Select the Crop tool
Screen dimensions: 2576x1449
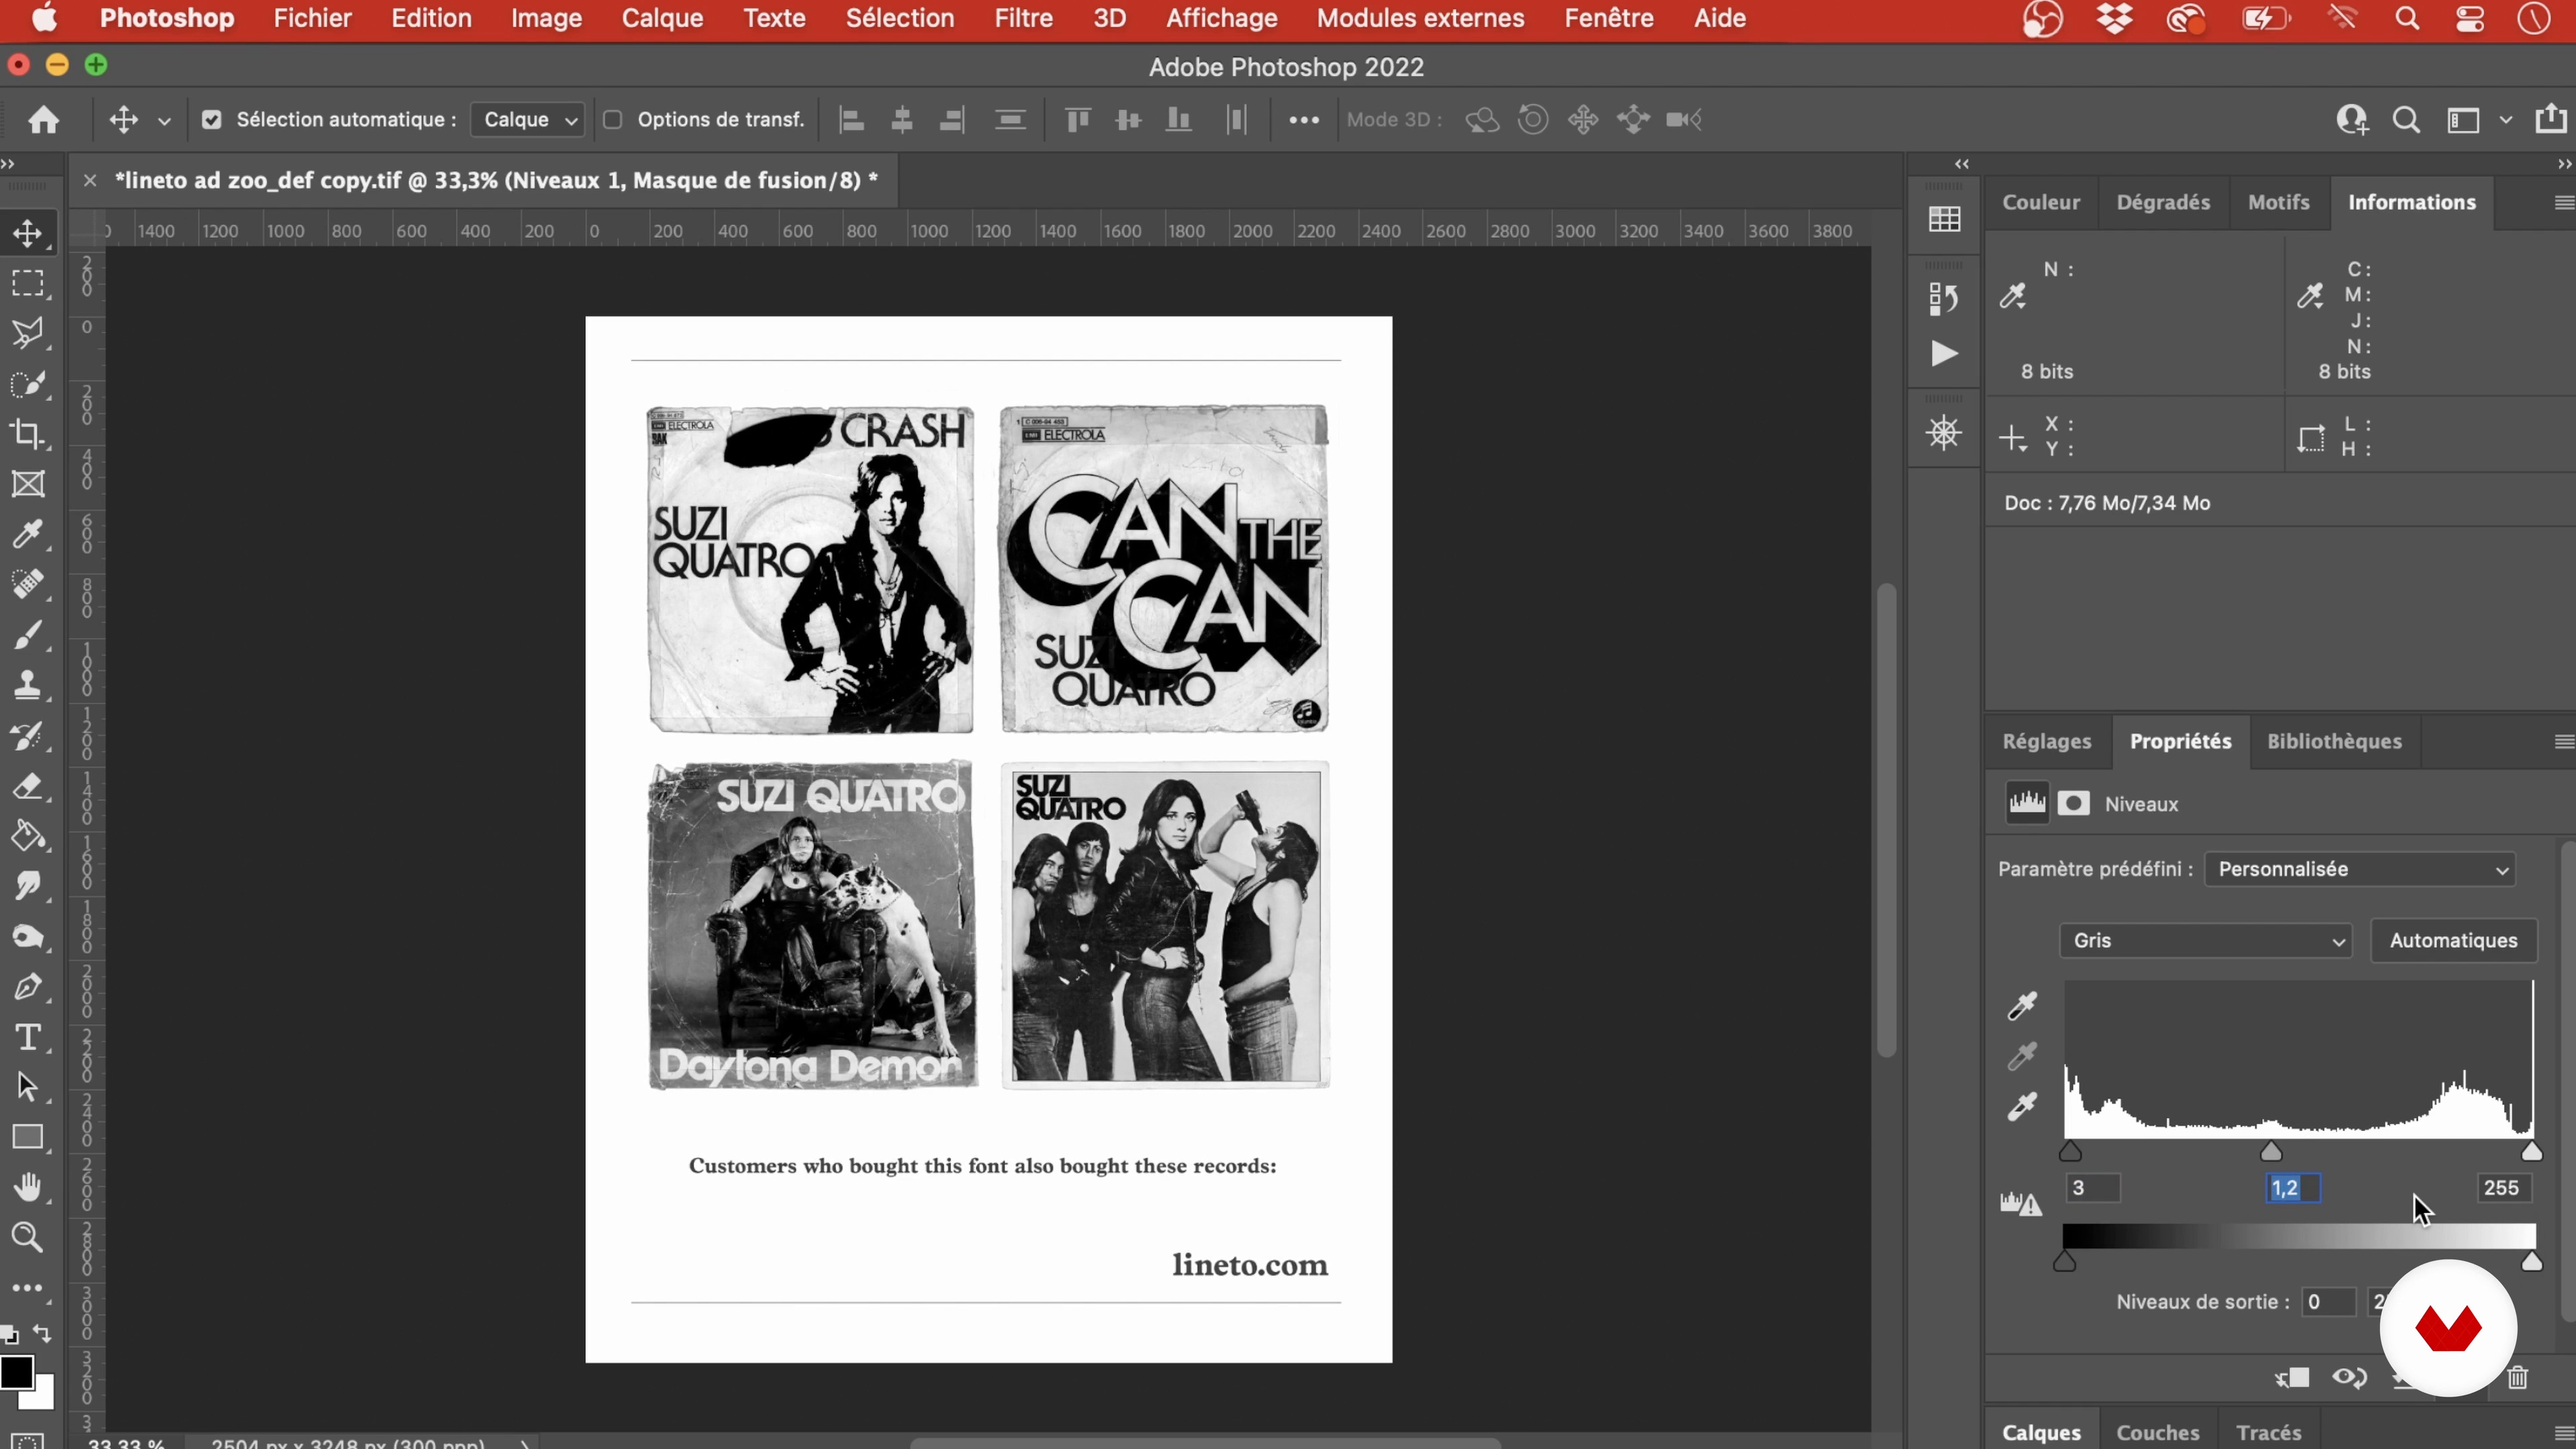[x=28, y=434]
